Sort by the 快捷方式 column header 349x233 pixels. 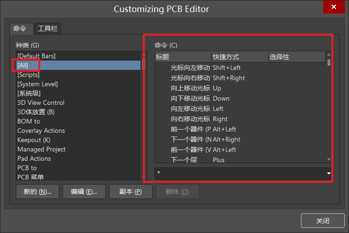tap(239, 57)
